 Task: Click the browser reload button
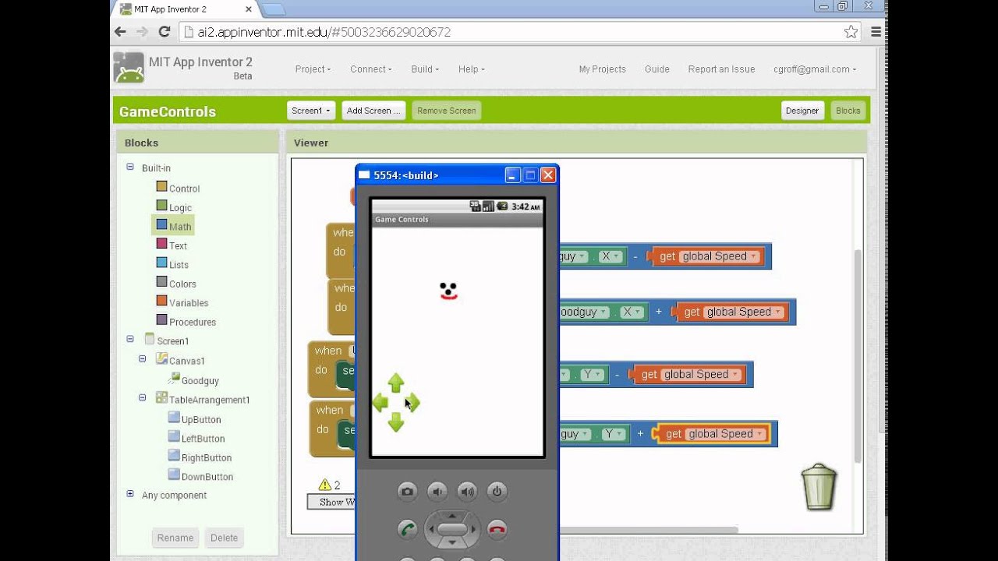[164, 32]
